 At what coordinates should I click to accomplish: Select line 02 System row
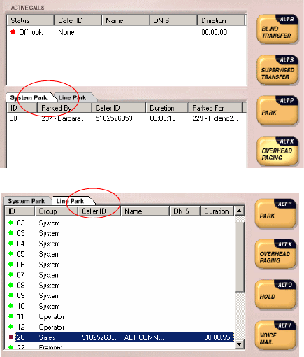click(x=120, y=223)
